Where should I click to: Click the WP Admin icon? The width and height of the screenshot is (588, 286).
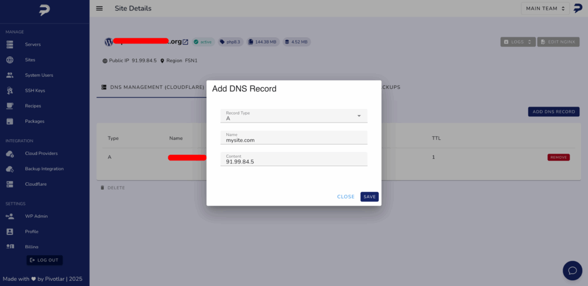tap(10, 217)
